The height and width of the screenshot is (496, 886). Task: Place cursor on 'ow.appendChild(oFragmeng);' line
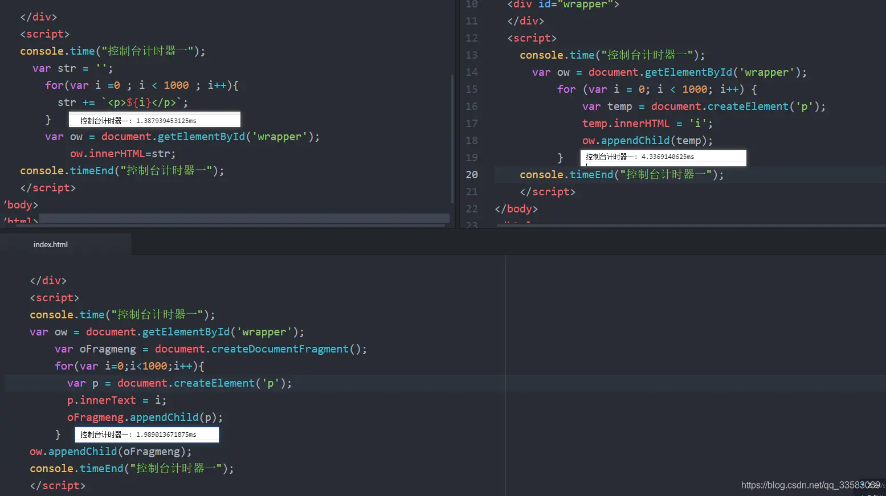(111, 452)
